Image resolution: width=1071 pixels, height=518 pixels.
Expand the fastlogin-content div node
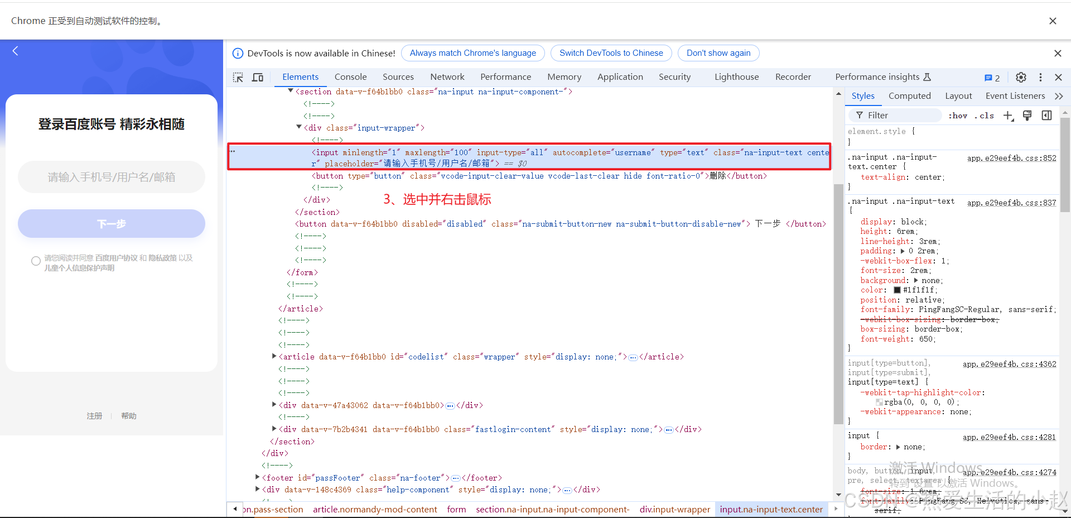[x=274, y=429]
